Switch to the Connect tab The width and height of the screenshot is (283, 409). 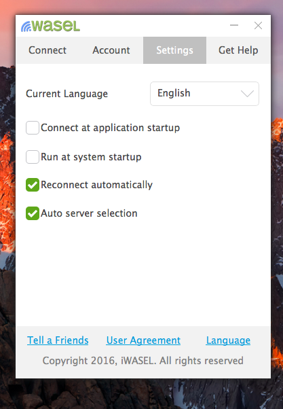click(48, 50)
